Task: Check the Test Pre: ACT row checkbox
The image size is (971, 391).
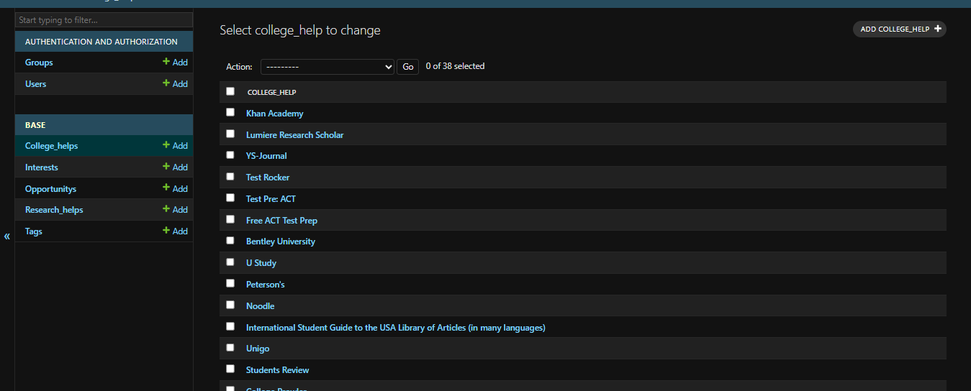Action: (230, 198)
